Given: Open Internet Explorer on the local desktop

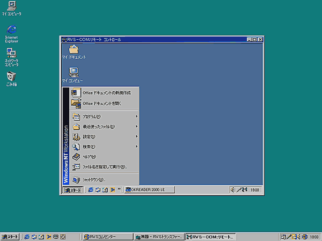Looking at the screenshot, I should 11,30.
